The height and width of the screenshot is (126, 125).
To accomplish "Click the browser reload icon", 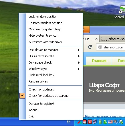I will pyautogui.click(x=90, y=47).
